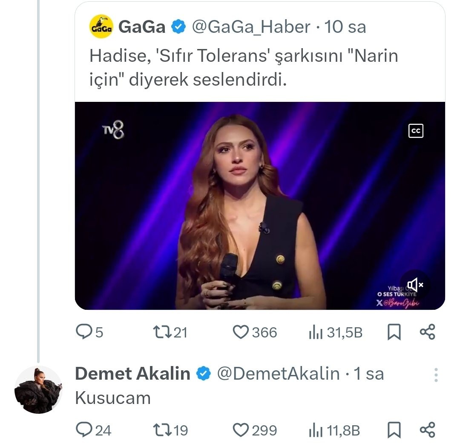The width and height of the screenshot is (460, 447).
Task: View analytics of Demet Akalin's reply
Action: point(315,430)
